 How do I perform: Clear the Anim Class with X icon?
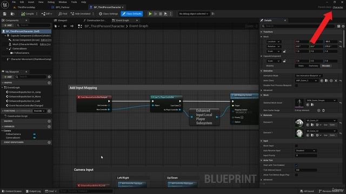[x=336, y=81]
